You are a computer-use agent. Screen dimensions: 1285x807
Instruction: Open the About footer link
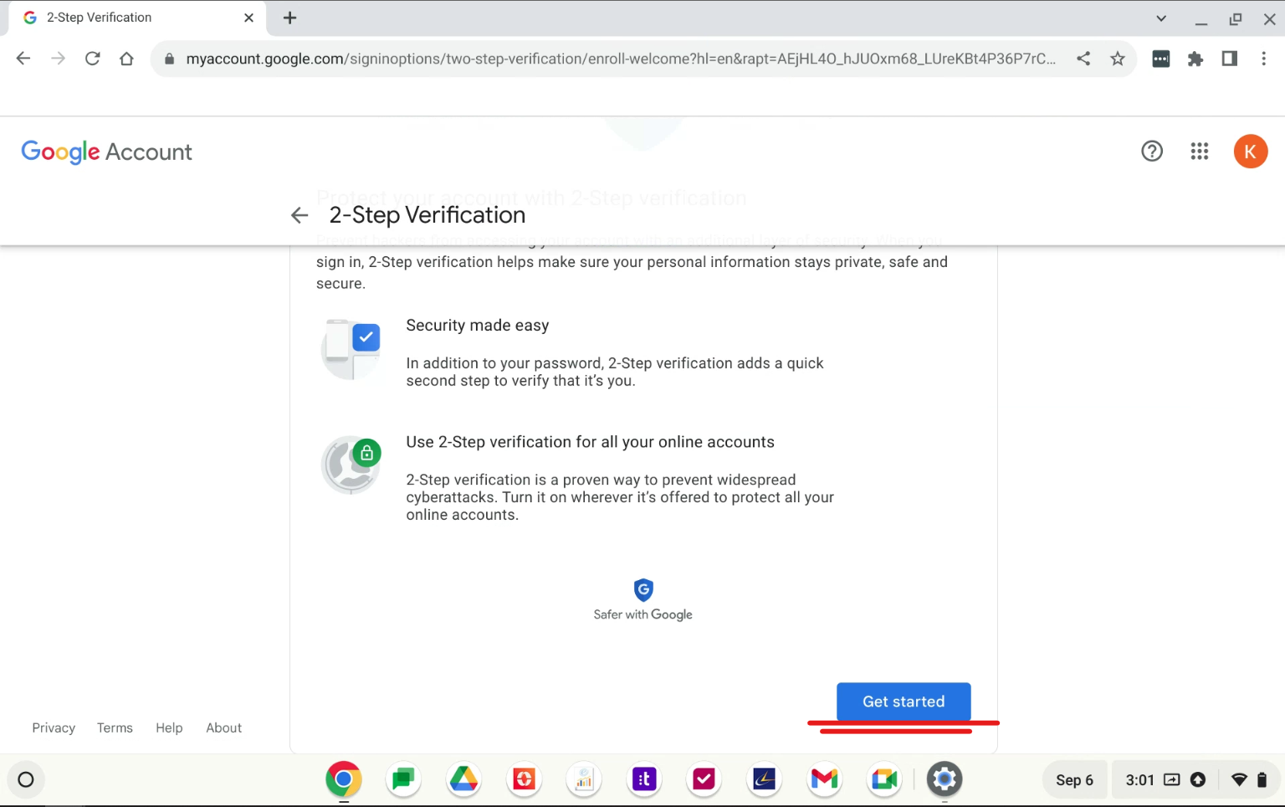pos(223,727)
